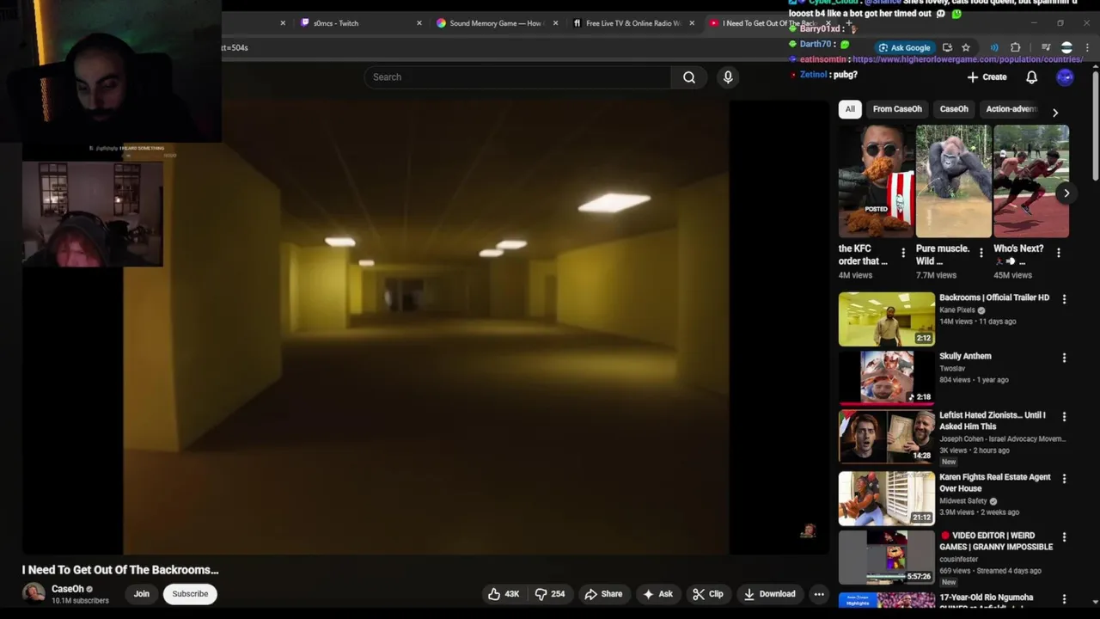Click the higherorlowergame.com link in chat
Viewport: 1100px width, 619px height.
[x=968, y=59]
